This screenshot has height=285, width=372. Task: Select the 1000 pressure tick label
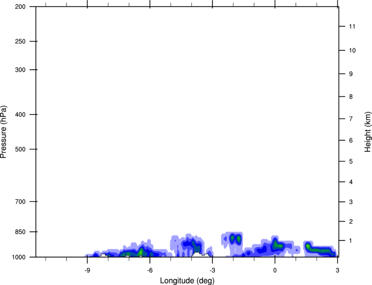(18, 257)
